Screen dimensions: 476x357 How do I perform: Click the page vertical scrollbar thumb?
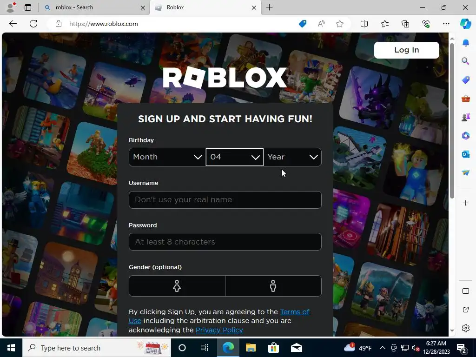tap(452, 121)
